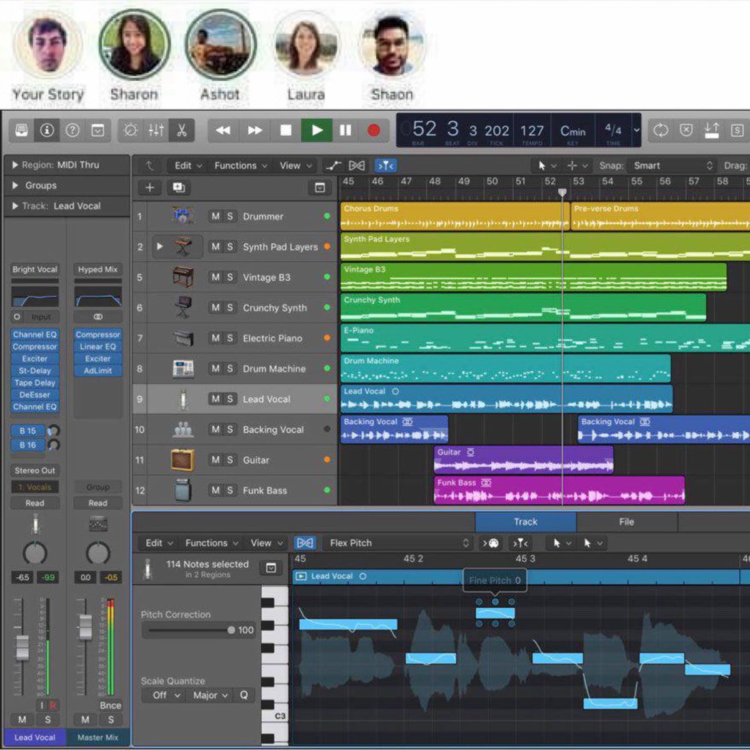Image resolution: width=750 pixels, height=750 pixels.
Task: Click the Drummer track drum kit icon
Action: point(182,216)
